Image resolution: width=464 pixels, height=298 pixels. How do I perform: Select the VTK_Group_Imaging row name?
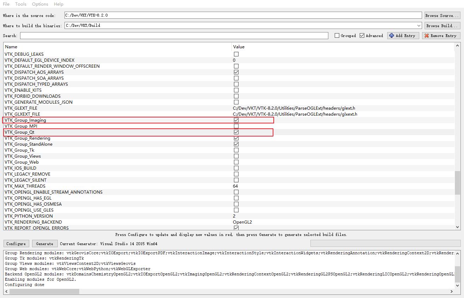(x=25, y=120)
